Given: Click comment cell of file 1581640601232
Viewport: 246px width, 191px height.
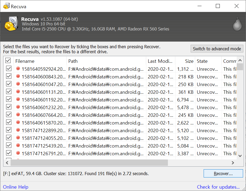Looking at the screenshot, I should (230, 108).
